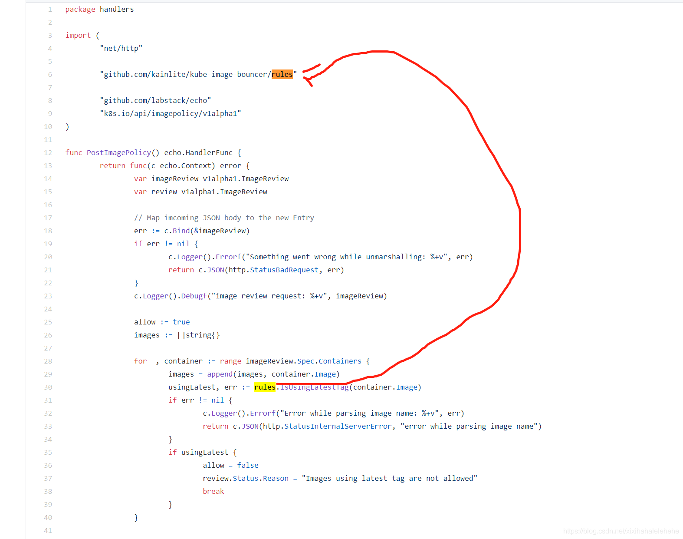
Task: Click line number 6 in the gutter
Action: [x=50, y=74]
